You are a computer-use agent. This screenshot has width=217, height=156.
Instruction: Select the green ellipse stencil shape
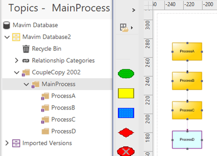tap(126, 74)
